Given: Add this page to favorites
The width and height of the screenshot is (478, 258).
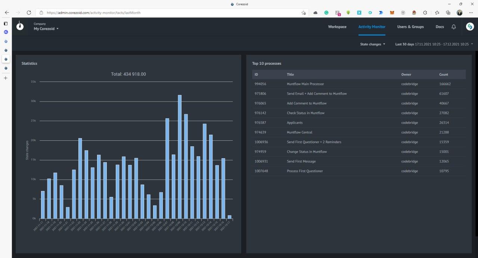Looking at the screenshot, I should (x=304, y=12).
